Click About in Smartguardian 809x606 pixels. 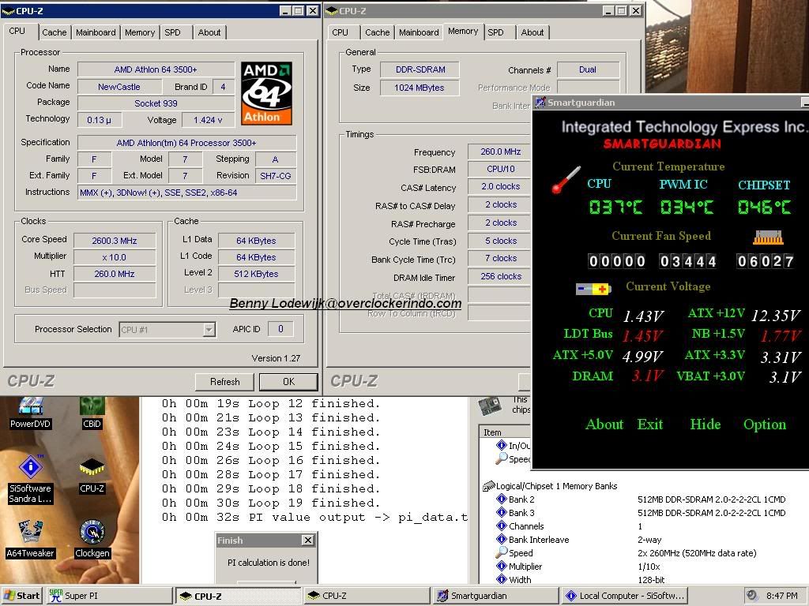604,425
